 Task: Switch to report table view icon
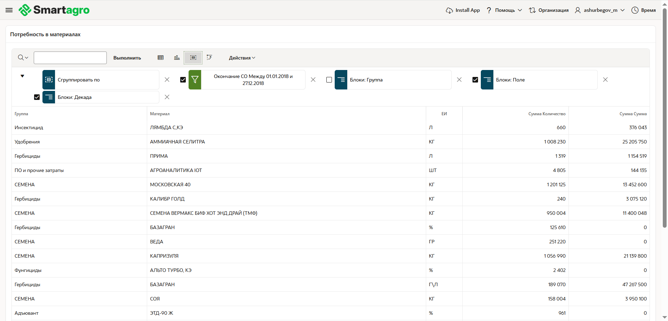pos(160,58)
